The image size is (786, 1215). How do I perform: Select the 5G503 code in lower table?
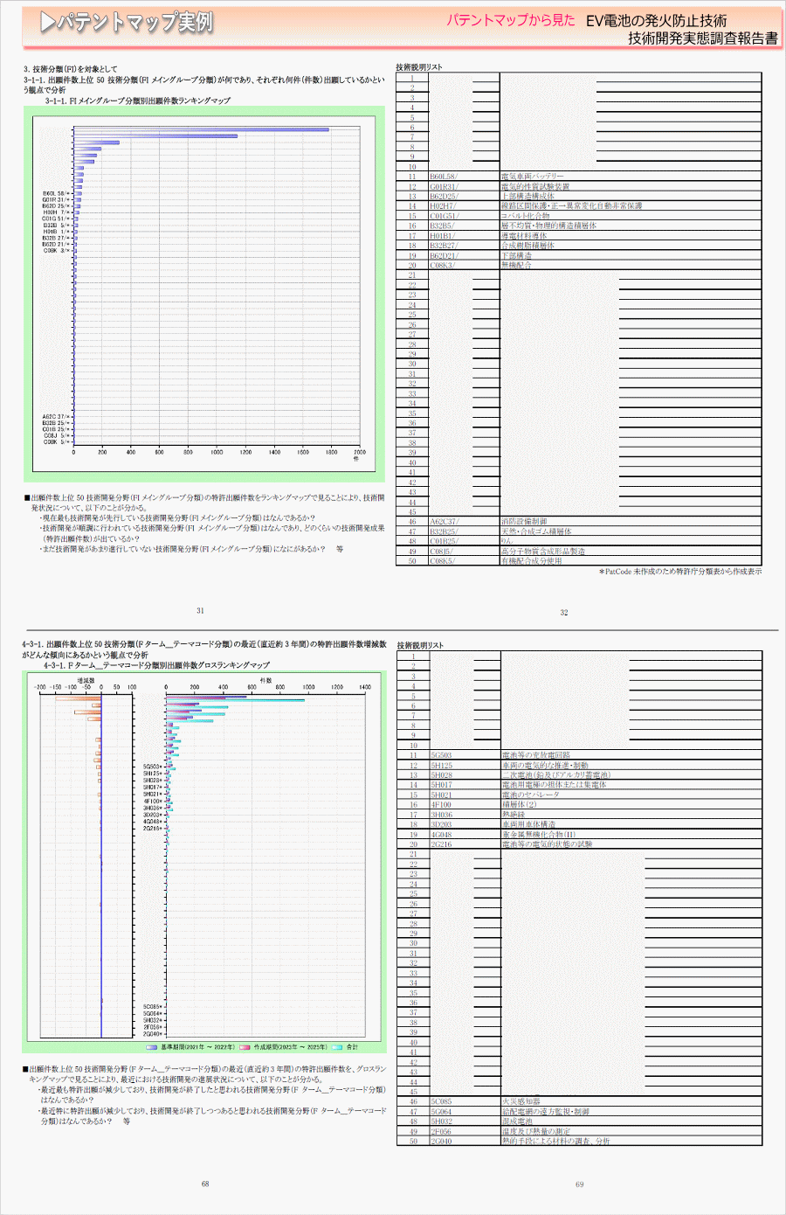[441, 755]
